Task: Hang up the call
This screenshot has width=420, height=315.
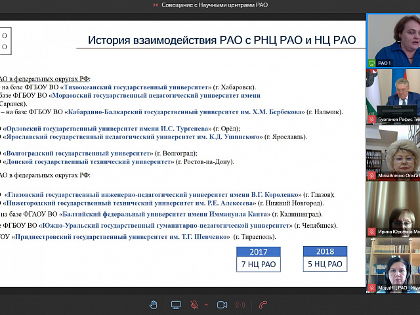Action: pyautogui.click(x=263, y=304)
